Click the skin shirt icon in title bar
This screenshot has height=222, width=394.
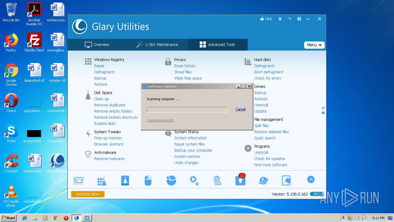pyautogui.click(x=280, y=19)
